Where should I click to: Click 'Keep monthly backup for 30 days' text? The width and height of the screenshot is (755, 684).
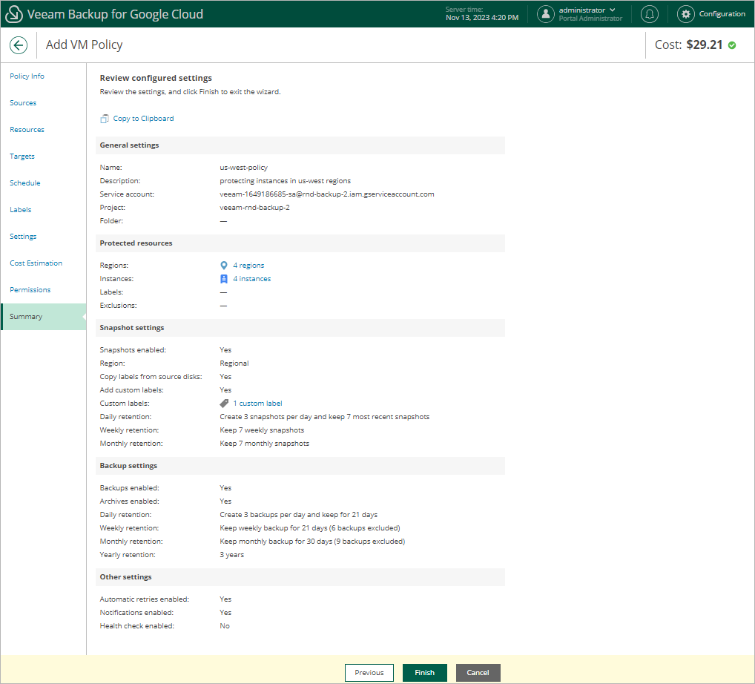click(x=312, y=542)
